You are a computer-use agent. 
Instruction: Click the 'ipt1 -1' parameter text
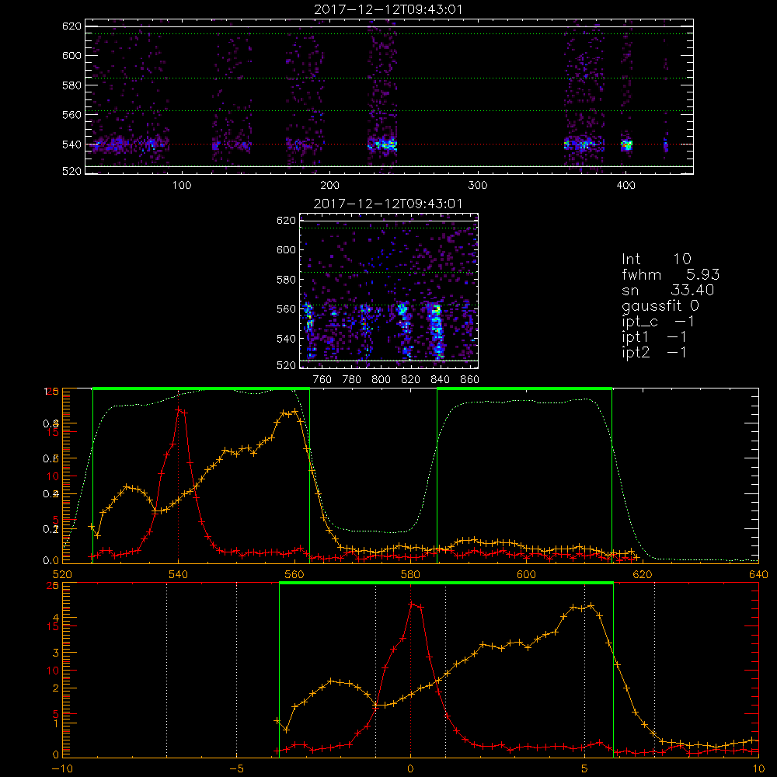[x=654, y=337]
